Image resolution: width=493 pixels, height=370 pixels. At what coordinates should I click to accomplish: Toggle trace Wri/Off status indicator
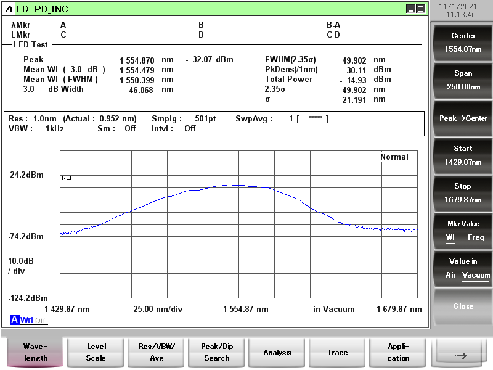(33, 319)
